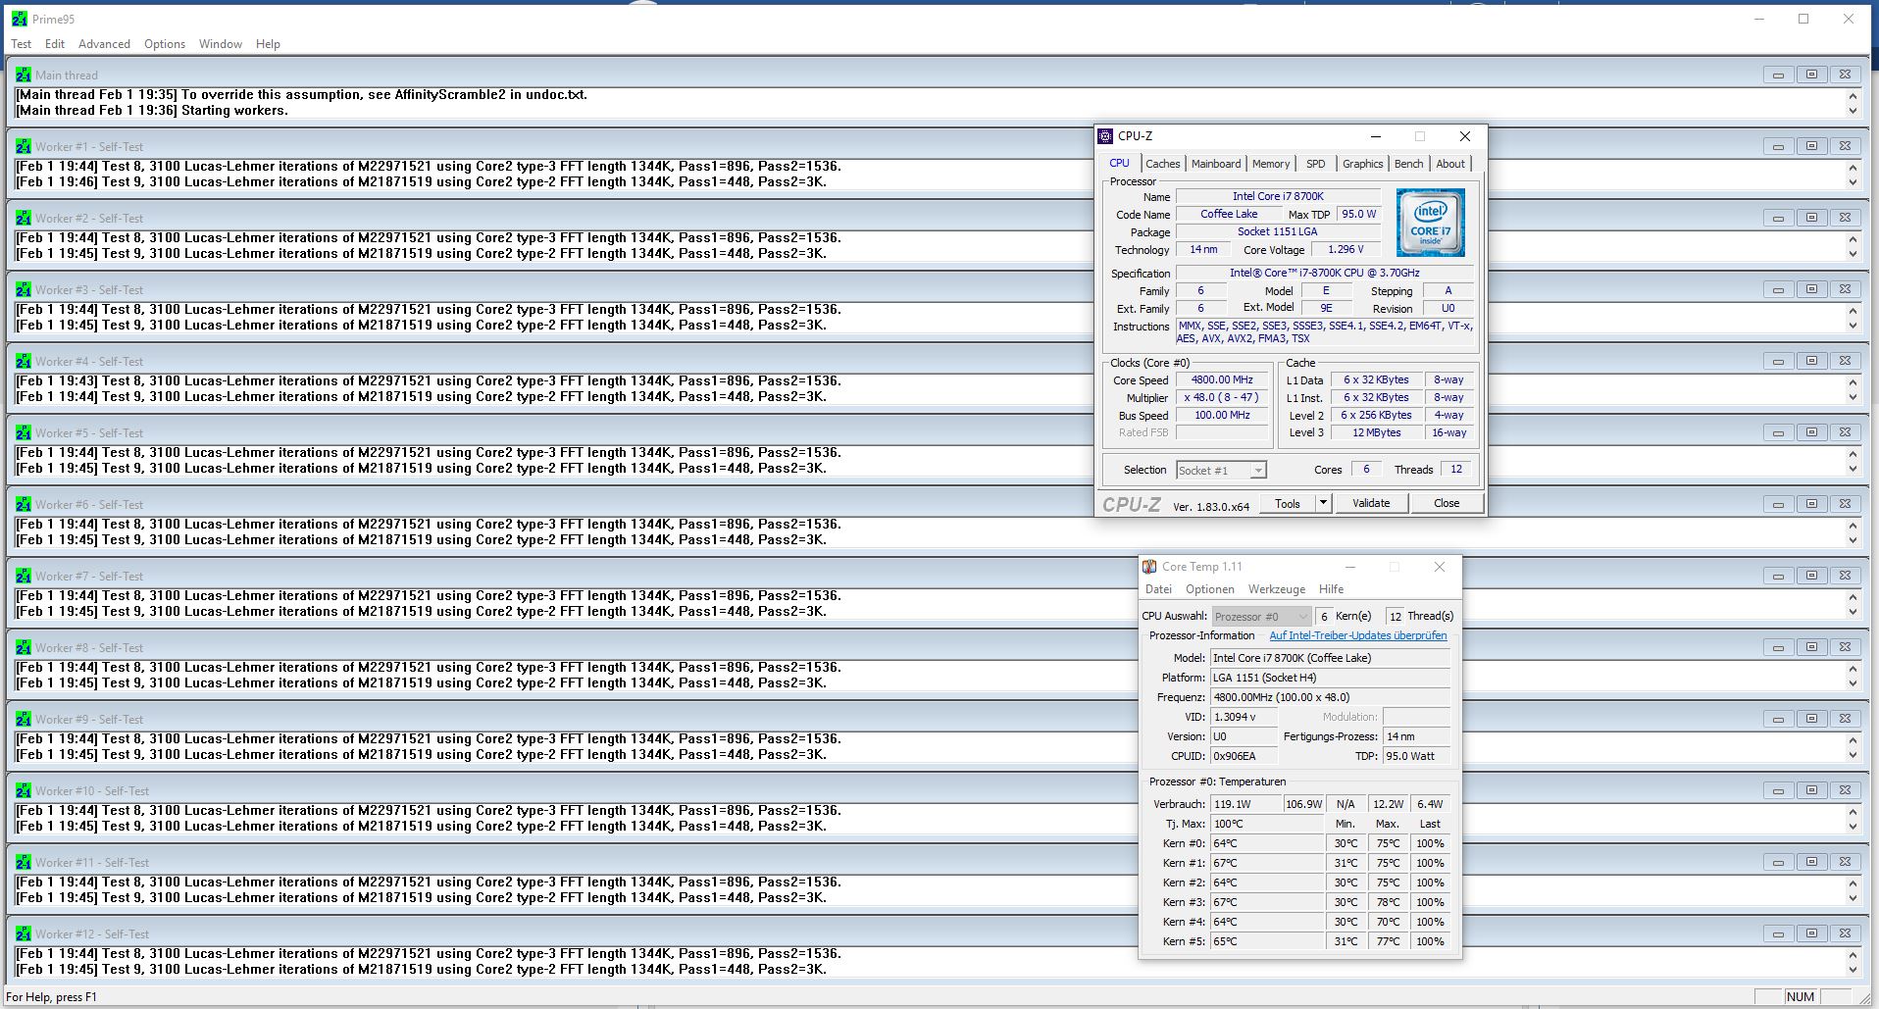Switch to the Memory tab in CPU-Z

(x=1271, y=164)
